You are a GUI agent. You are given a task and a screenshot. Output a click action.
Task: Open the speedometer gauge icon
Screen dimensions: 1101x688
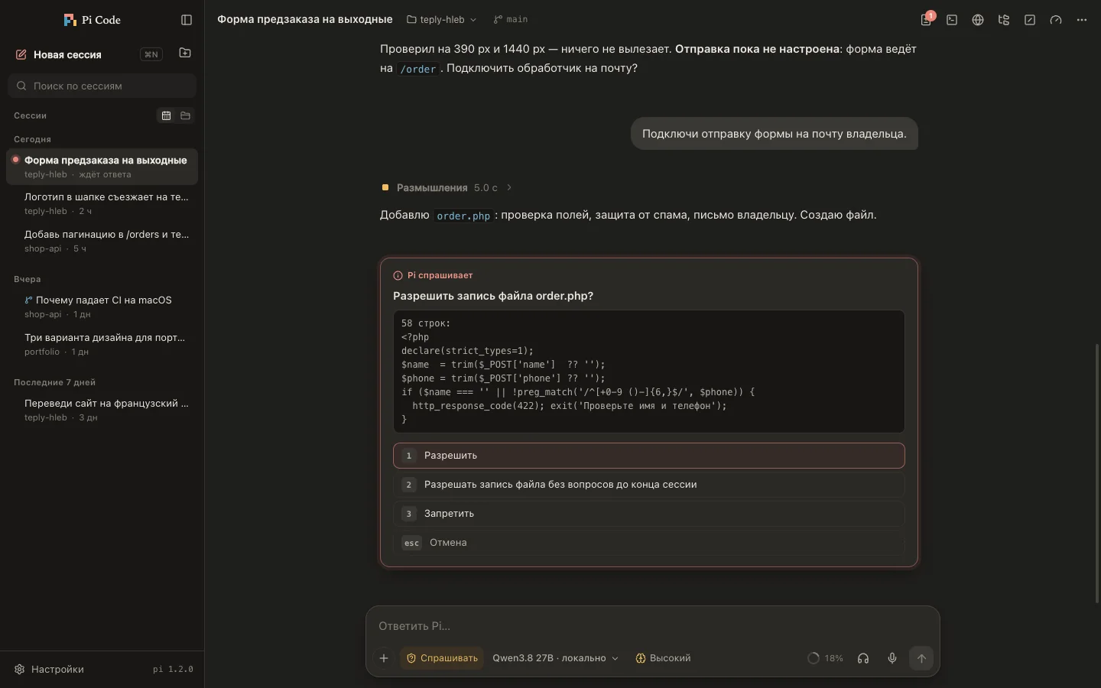[x=1056, y=20]
